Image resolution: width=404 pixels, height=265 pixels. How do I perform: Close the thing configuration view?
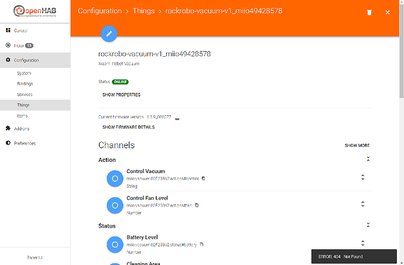tap(388, 12)
